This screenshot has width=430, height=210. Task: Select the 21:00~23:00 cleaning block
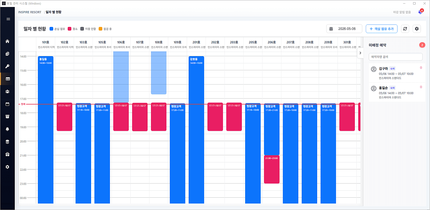pos(272,169)
